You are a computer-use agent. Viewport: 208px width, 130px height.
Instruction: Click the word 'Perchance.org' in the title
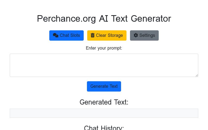point(66,19)
